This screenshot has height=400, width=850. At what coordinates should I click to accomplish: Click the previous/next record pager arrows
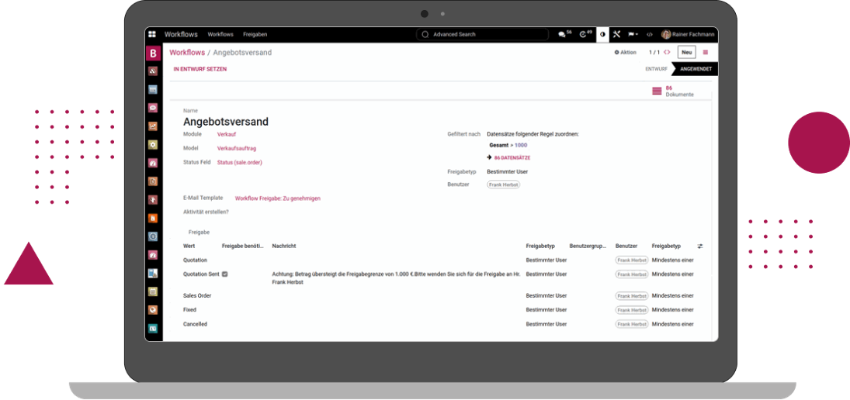pos(667,53)
